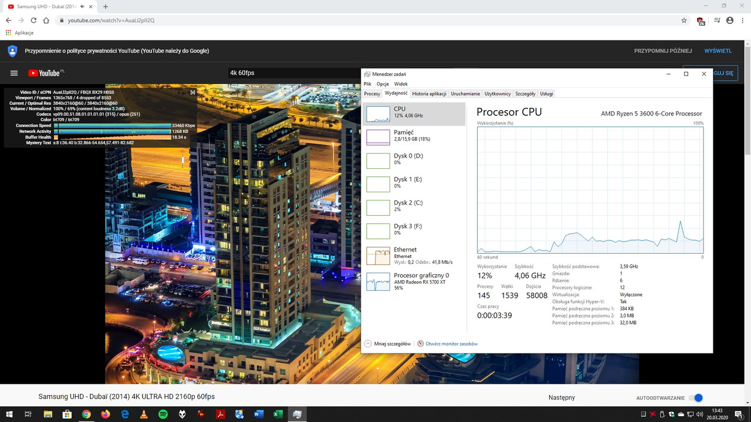Screen dimensions: 751x422
Task: Select Dysk 2 (C:) in sidebar
Action: 414,207
